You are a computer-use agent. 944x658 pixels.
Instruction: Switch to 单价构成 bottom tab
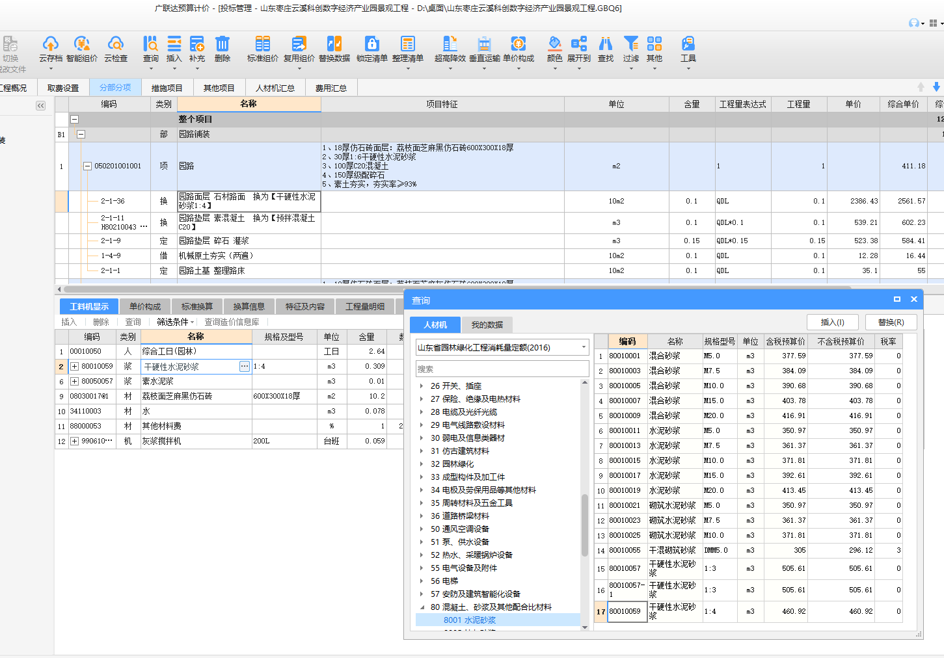145,306
